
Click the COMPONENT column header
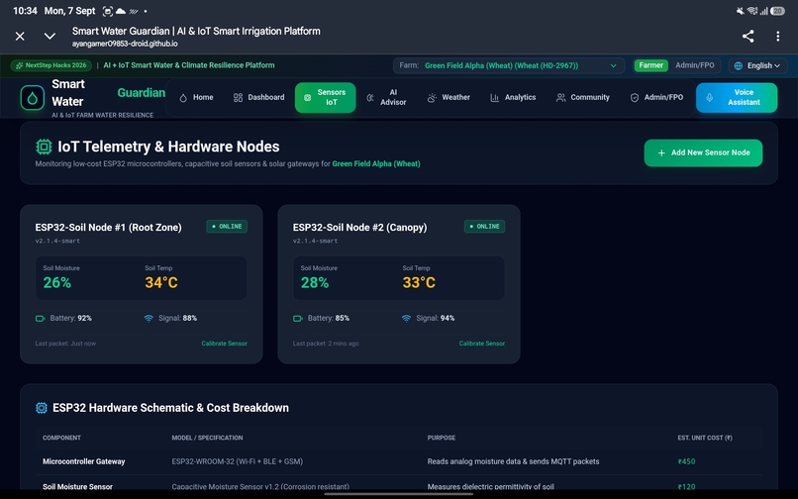click(61, 438)
